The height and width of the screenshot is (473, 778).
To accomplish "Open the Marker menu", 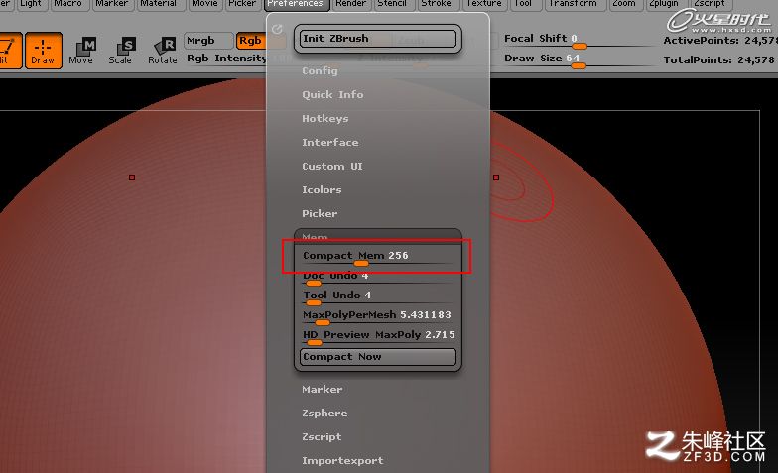I will (x=111, y=4).
